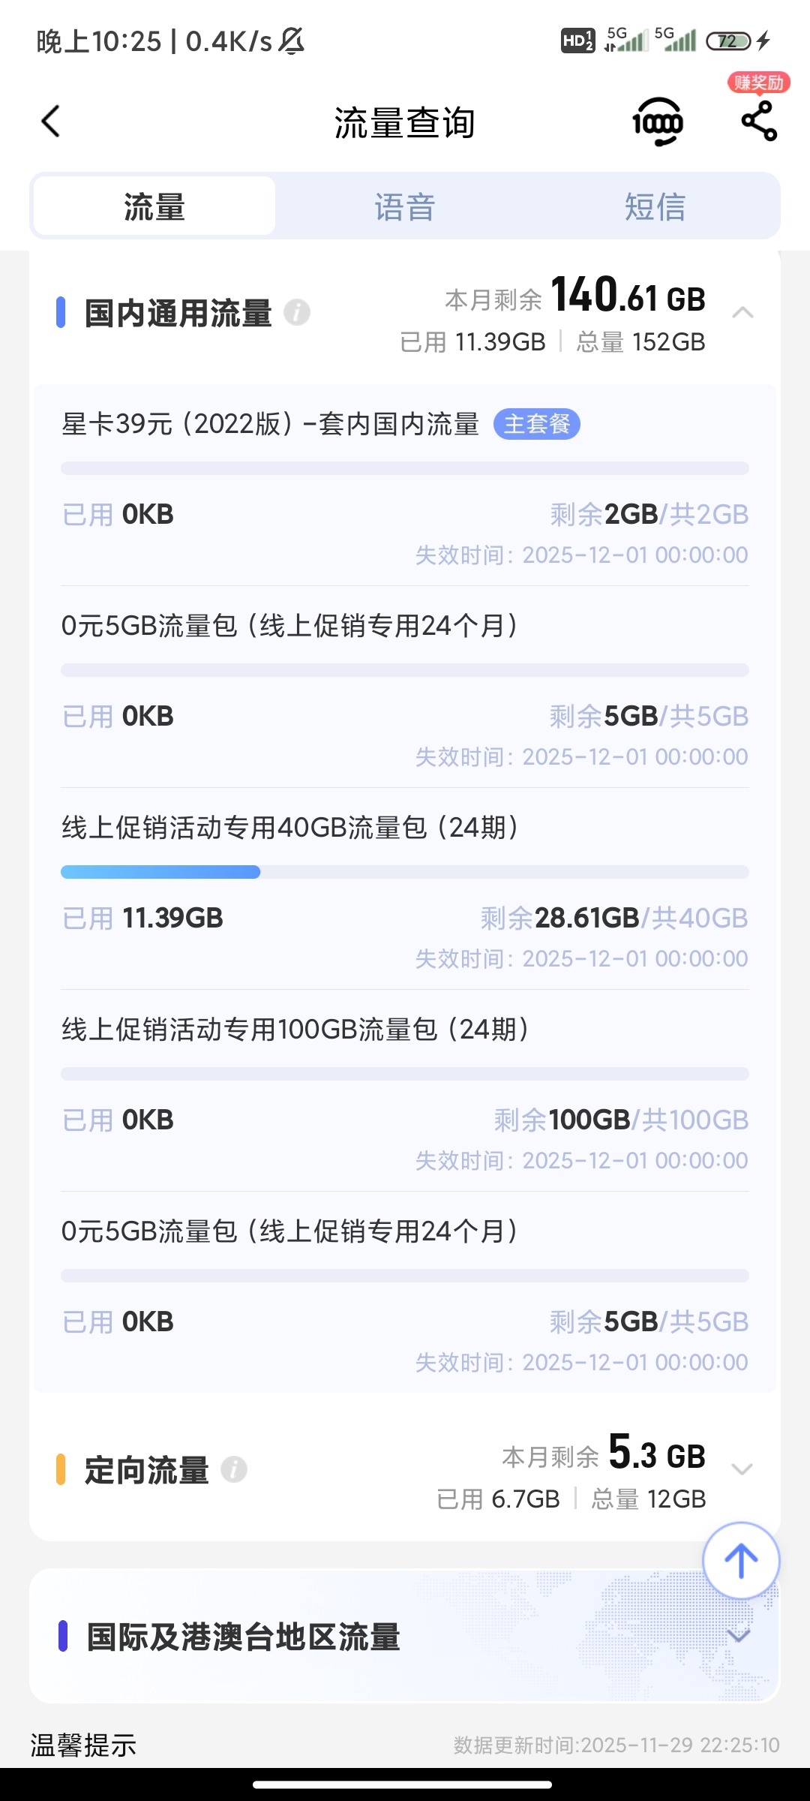Tap the 温馨提示 label
Screen dimensions: 810x1801
(83, 1745)
